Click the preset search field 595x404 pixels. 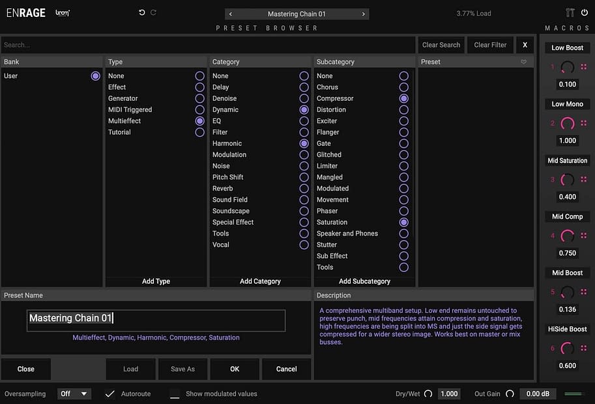coord(207,45)
